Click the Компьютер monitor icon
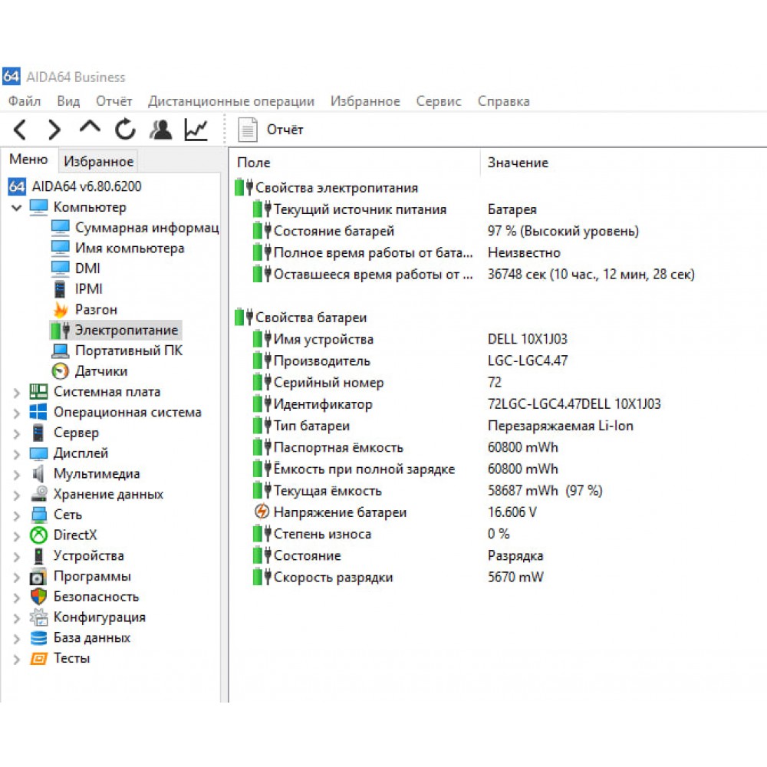Viewport: 767px width, 767px height. pos(38,207)
